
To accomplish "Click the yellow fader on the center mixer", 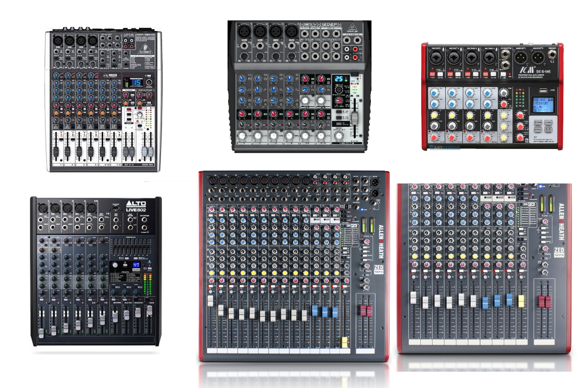I will click(x=344, y=341).
